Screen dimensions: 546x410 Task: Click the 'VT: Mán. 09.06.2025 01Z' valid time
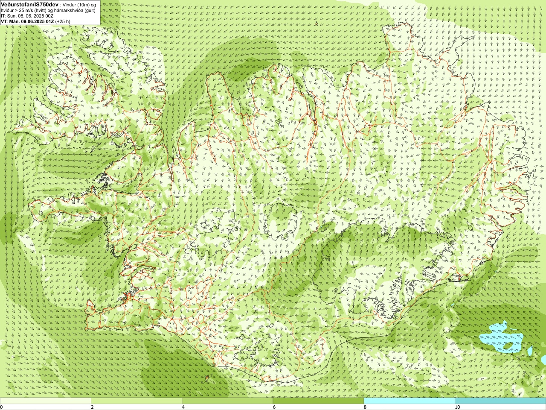click(27, 21)
